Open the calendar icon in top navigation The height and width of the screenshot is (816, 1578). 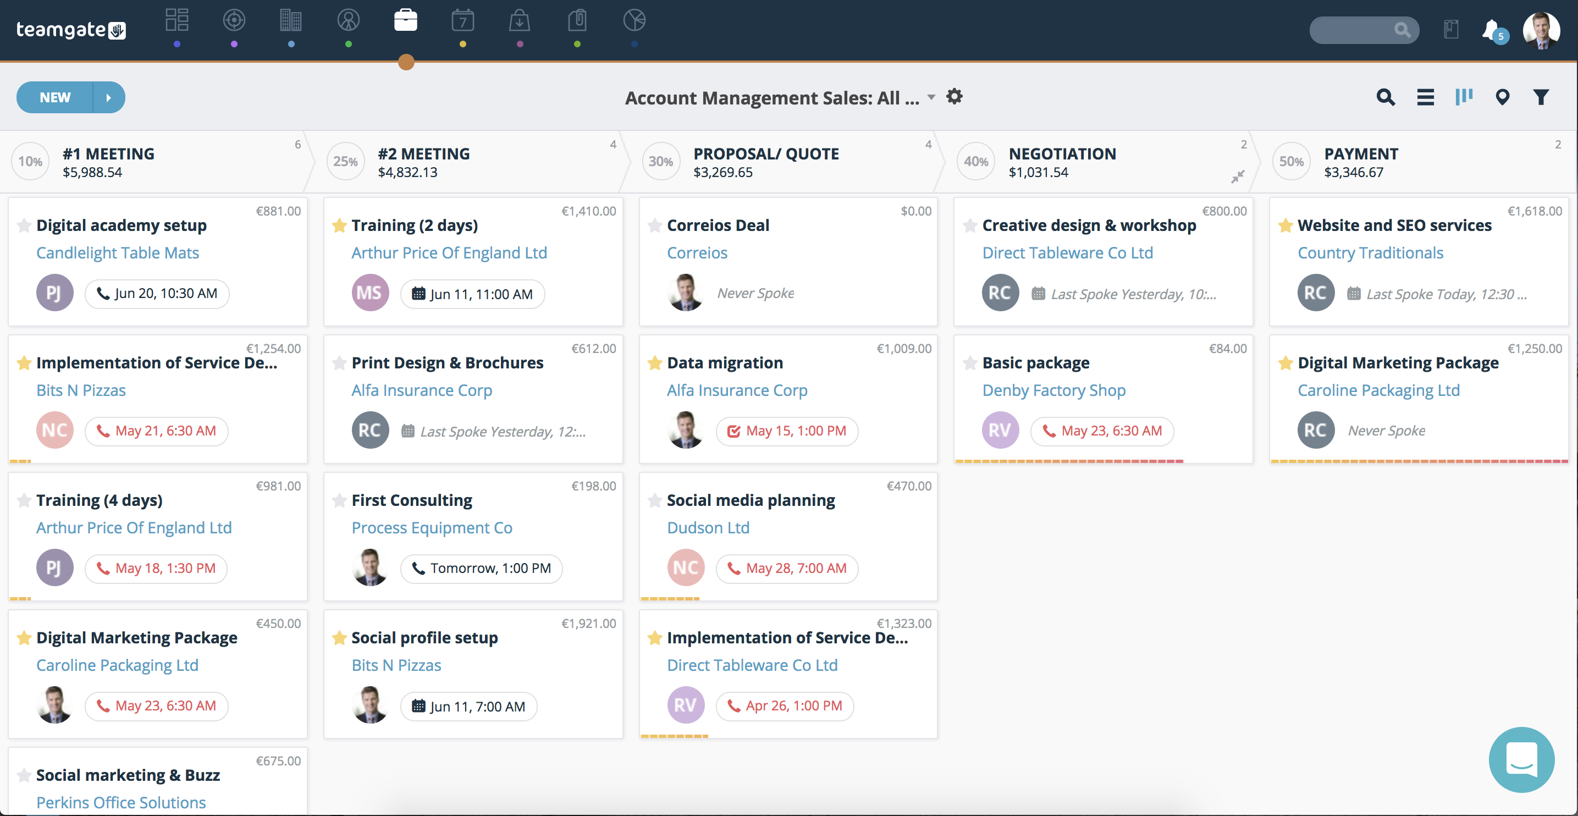[462, 21]
